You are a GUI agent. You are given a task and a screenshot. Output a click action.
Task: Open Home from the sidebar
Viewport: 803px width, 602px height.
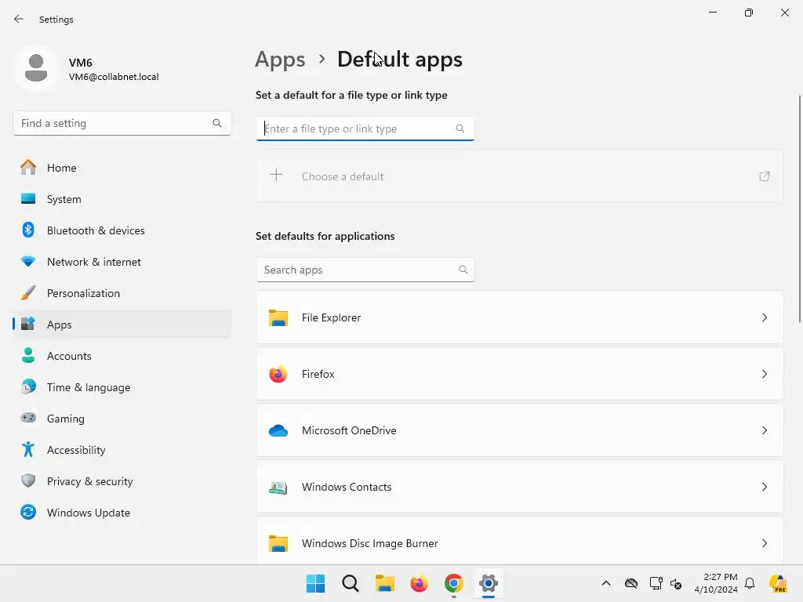[122, 168]
